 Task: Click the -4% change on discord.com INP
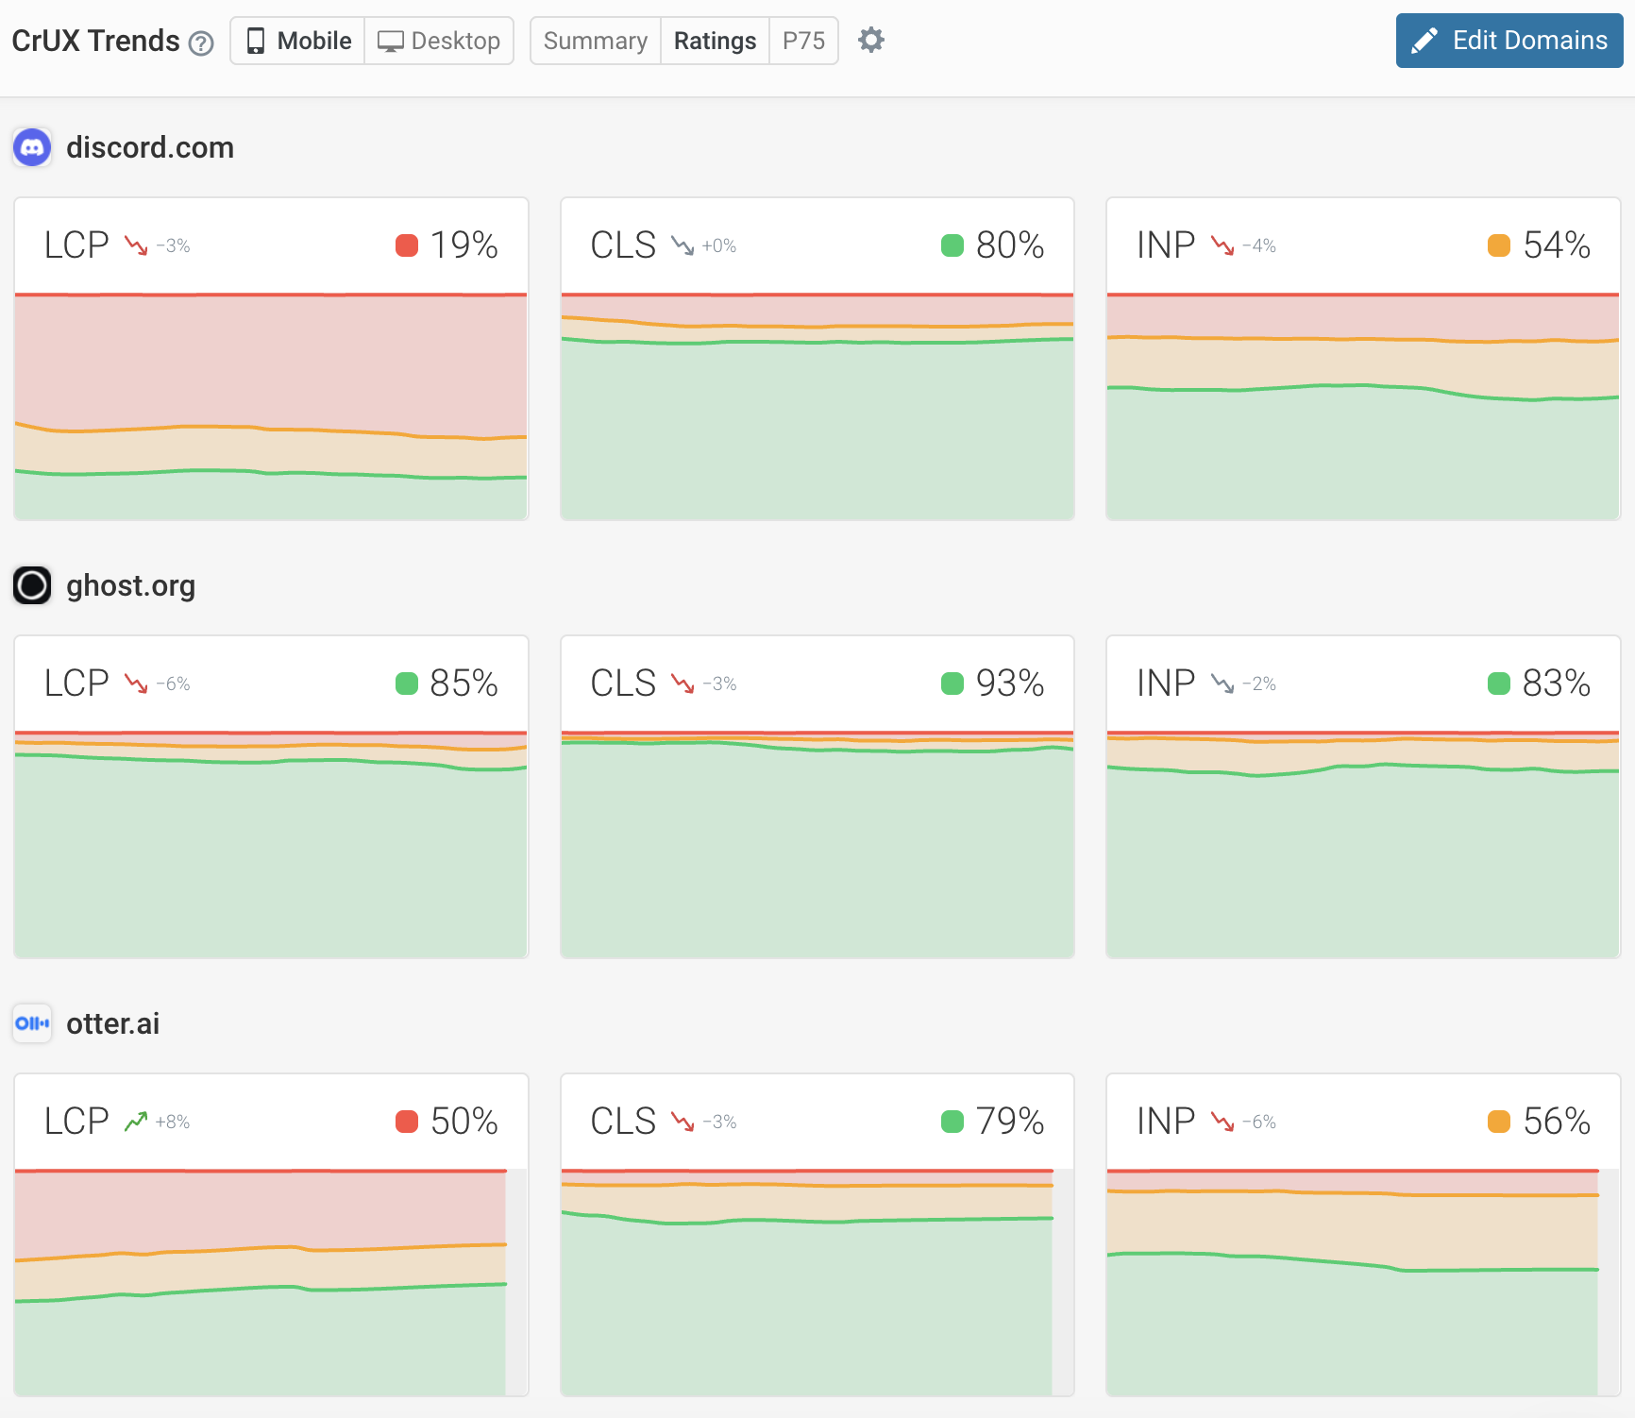(x=1259, y=245)
